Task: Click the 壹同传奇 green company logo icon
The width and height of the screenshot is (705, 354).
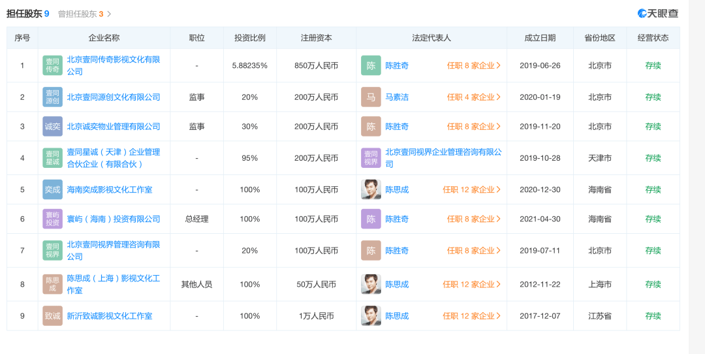Action: [x=53, y=66]
